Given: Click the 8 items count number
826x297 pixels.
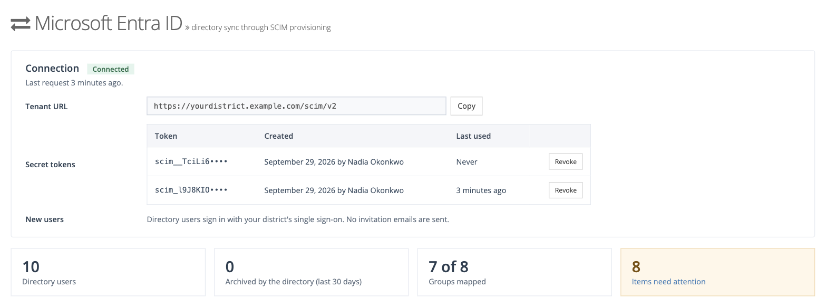Looking at the screenshot, I should 636,266.
